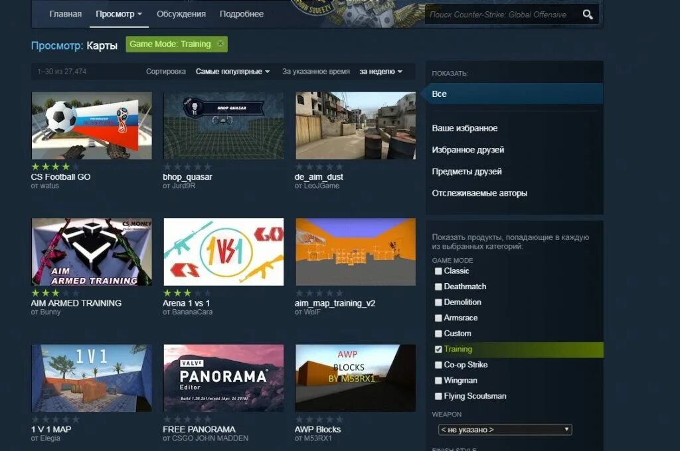The image size is (680, 451).
Task: Open the FREE PANORAMA thumbnail
Action: tap(223, 378)
